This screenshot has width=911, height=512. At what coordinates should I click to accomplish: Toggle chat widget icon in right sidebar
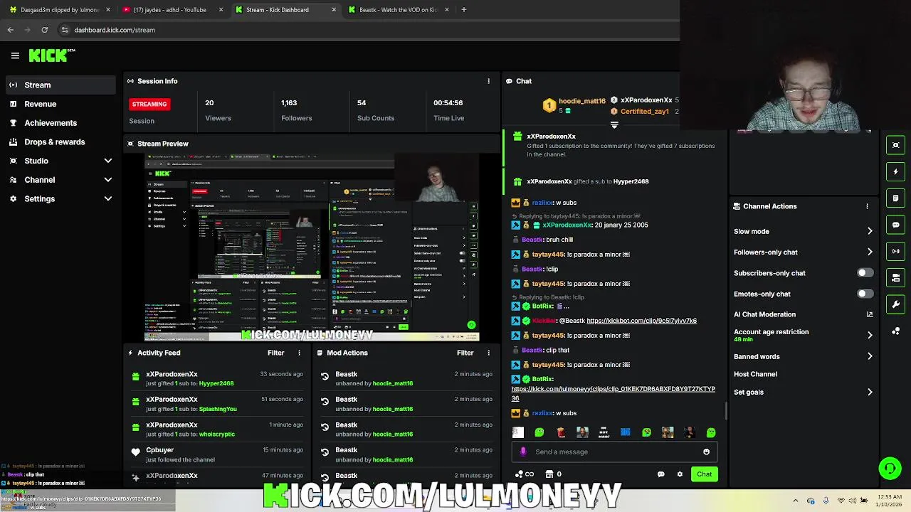pos(895,225)
